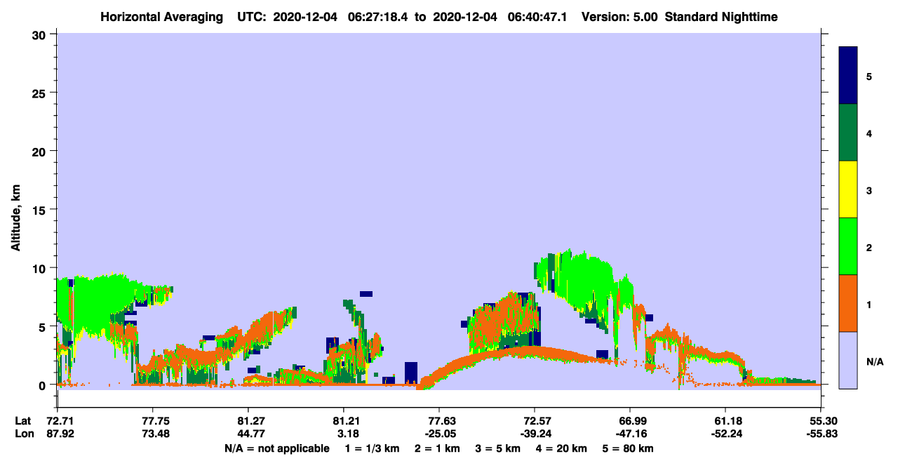The width and height of the screenshot is (912, 468).
Task: Select longitude value '3.18'
Action: tap(344, 434)
